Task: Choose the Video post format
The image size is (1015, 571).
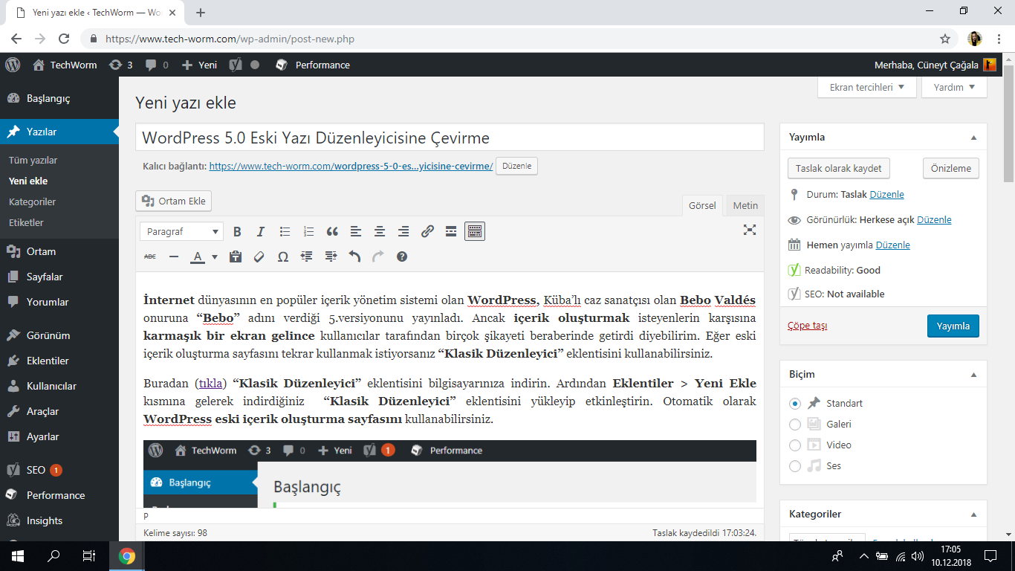Action: pyautogui.click(x=795, y=445)
